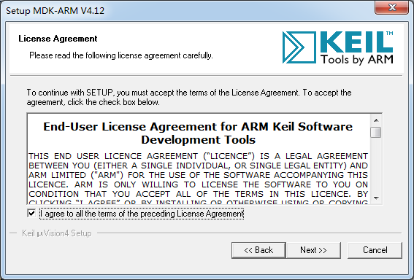
Task: Click the greyed Keil µVision4 Setup label
Action: (x=56, y=233)
